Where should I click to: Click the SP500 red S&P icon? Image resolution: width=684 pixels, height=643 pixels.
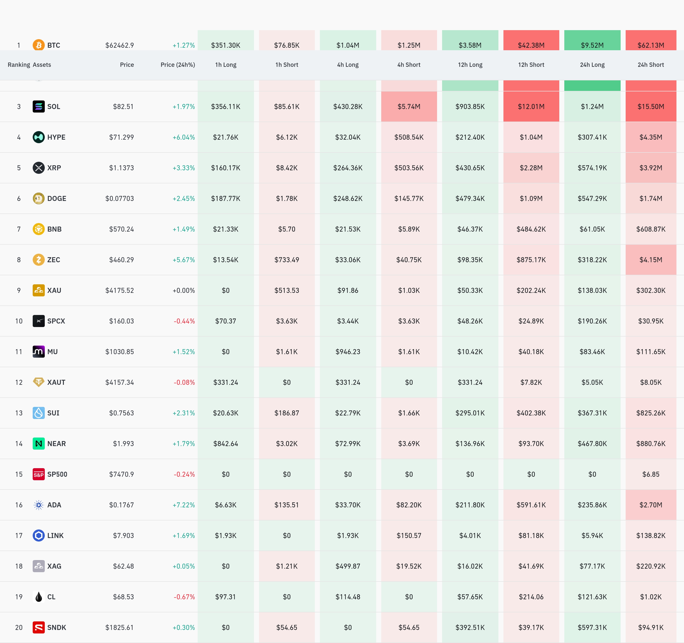[x=38, y=474]
